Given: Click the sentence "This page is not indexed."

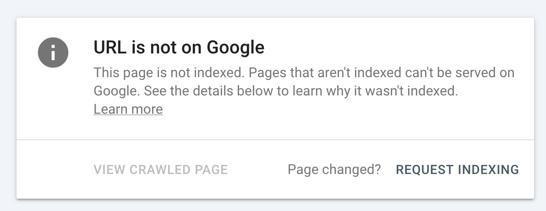Looking at the screenshot, I should (169, 73).
